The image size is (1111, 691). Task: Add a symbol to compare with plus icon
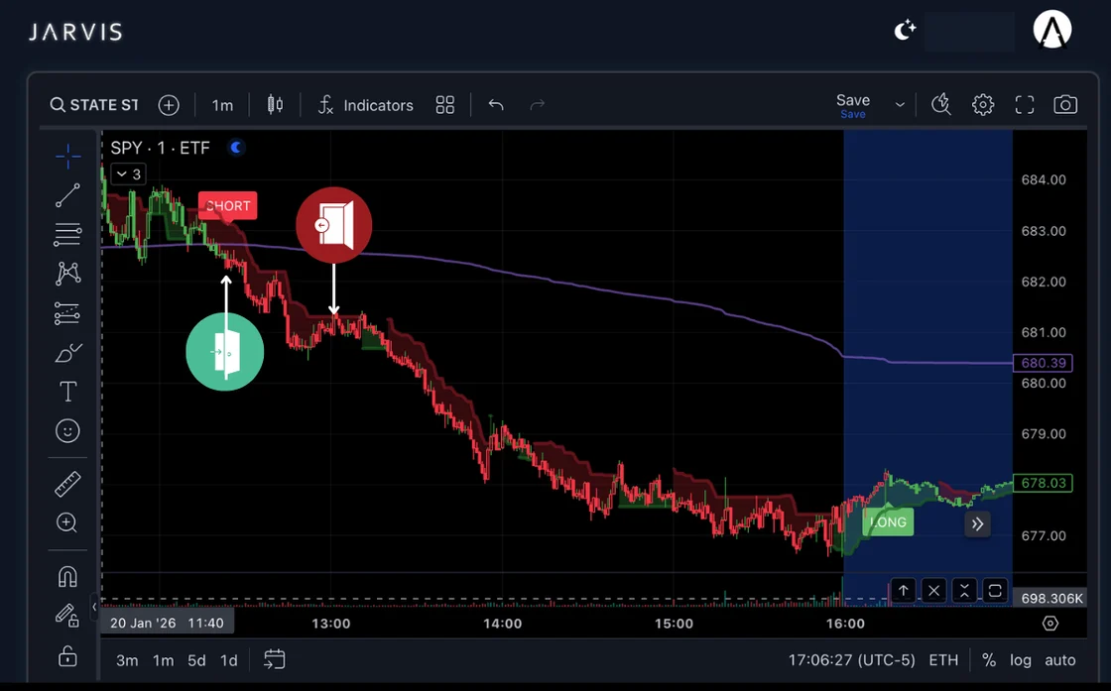(169, 105)
